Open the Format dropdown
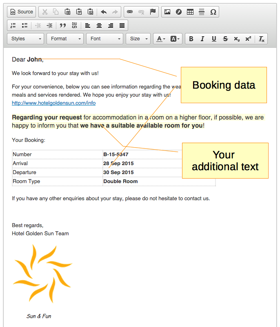Viewport: 280px width, 327px height. [65, 39]
